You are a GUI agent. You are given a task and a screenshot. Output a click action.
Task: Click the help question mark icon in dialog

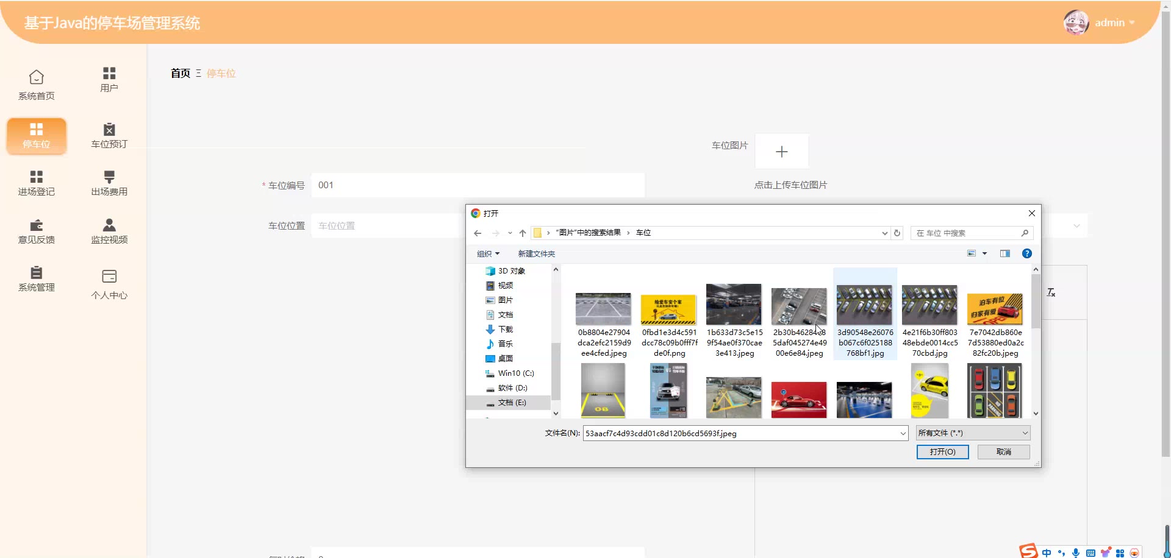point(1026,253)
